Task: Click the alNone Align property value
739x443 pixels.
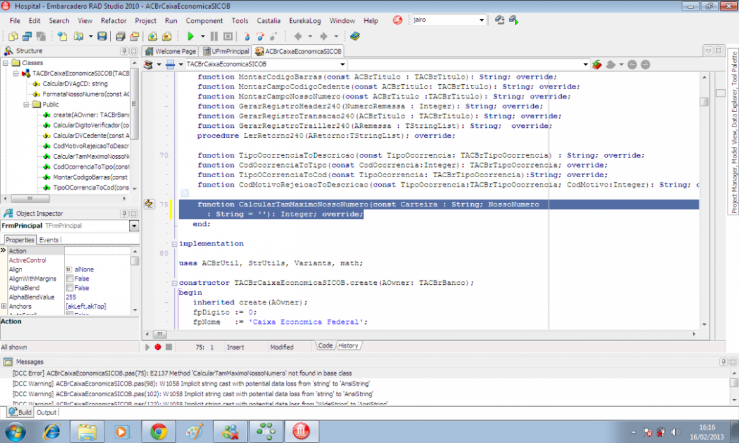Action: [84, 270]
